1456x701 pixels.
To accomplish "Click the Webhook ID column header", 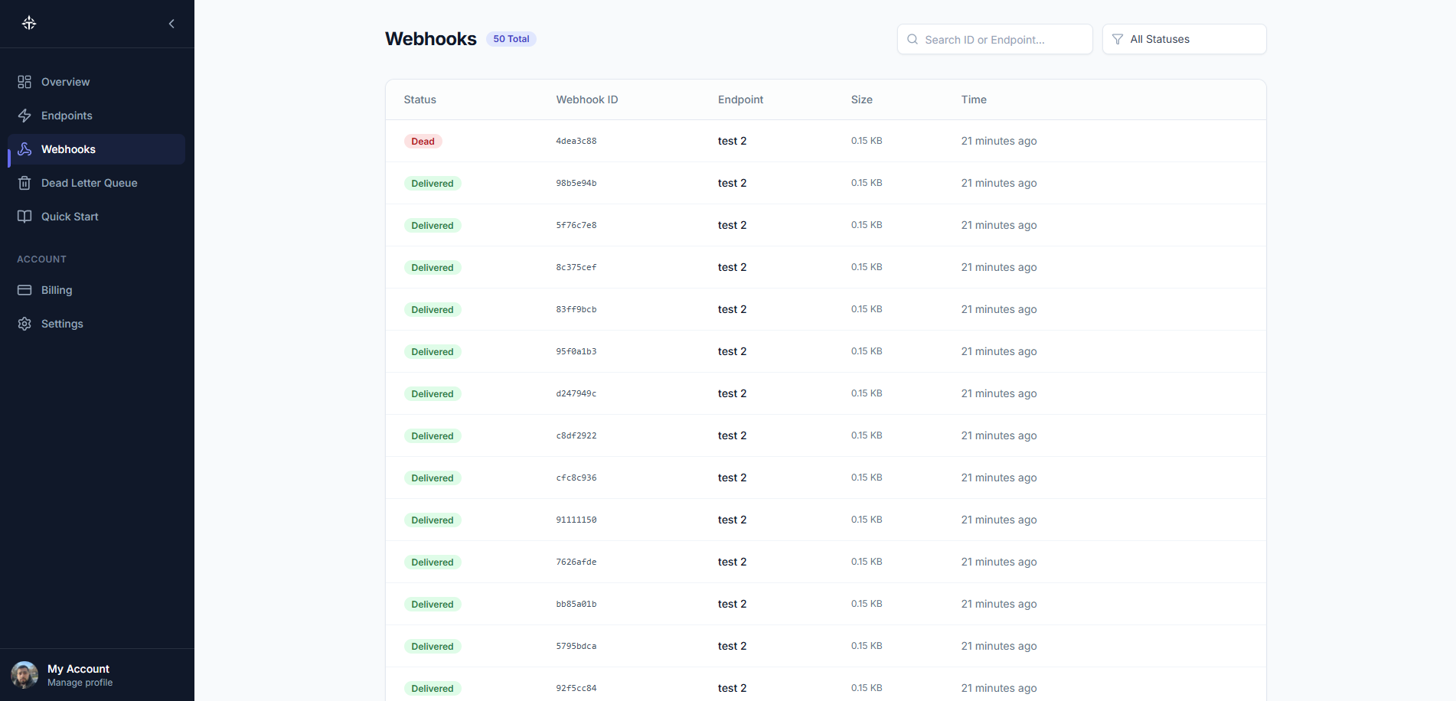I will click(587, 99).
